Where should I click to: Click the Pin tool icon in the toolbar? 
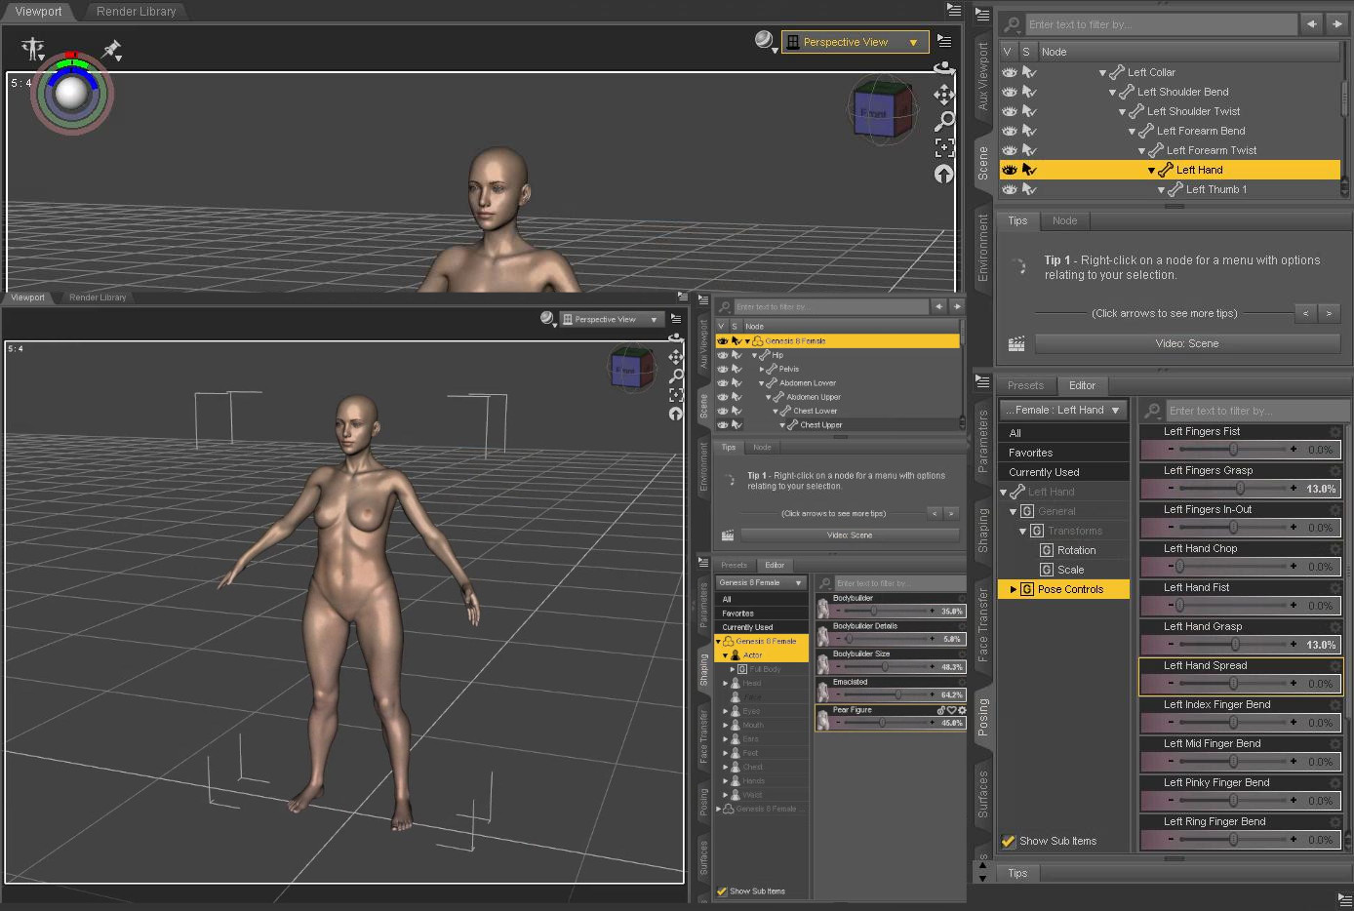tap(112, 51)
